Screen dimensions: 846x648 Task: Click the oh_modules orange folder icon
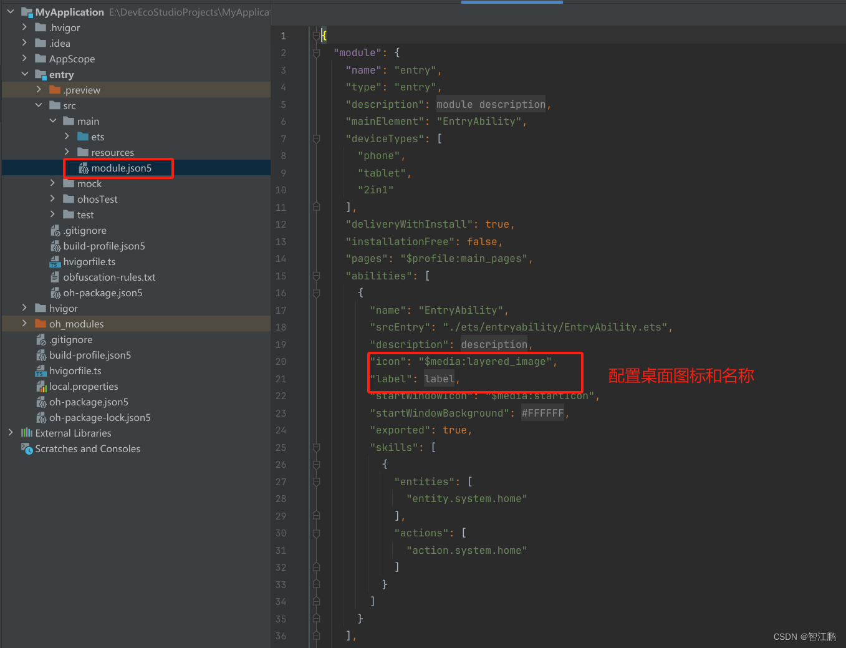(41, 324)
